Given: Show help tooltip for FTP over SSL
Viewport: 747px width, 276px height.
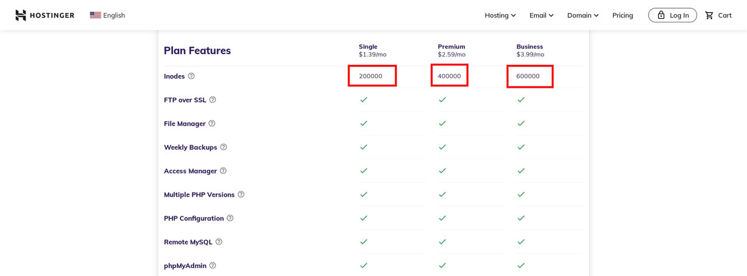Looking at the screenshot, I should [x=212, y=99].
